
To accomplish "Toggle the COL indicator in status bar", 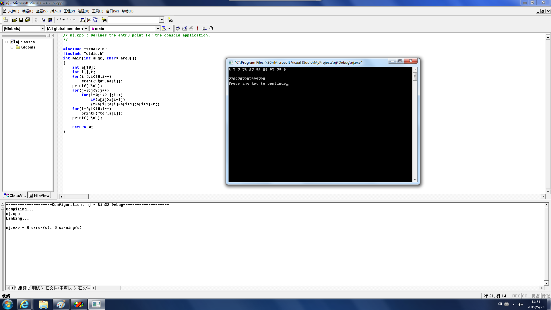I will click(525, 296).
